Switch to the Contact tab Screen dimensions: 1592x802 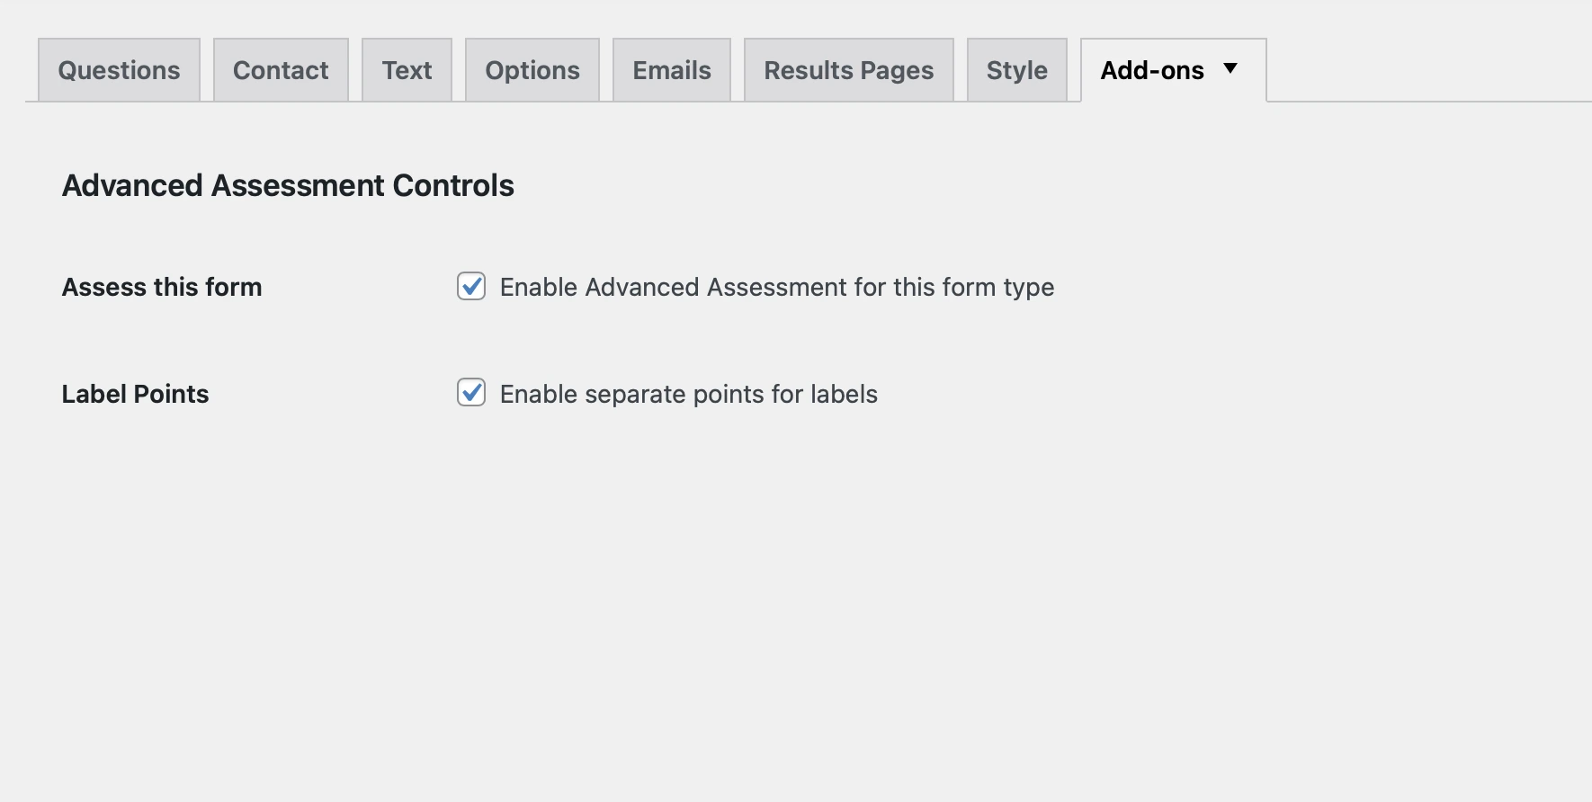[281, 70]
